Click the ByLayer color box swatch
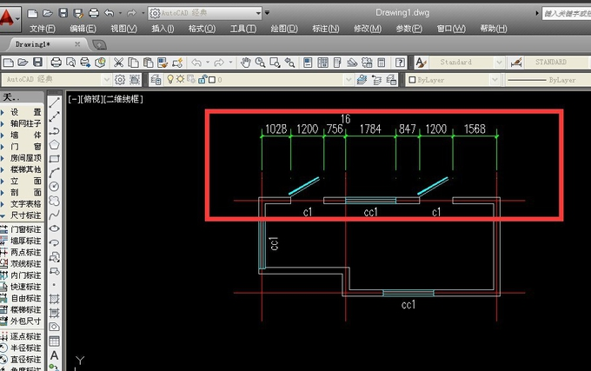Image resolution: width=591 pixels, height=371 pixels. click(x=412, y=79)
